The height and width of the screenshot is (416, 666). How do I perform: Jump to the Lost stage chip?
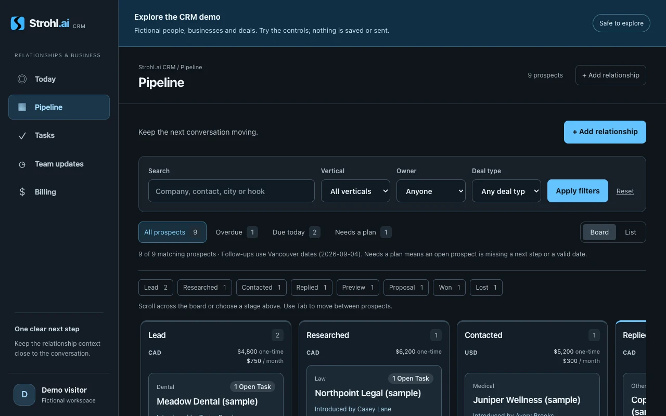coord(486,288)
